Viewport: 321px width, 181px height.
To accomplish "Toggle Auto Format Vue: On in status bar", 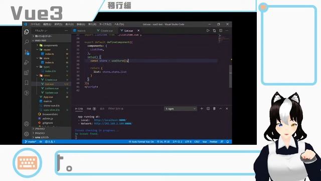I will tap(141, 142).
